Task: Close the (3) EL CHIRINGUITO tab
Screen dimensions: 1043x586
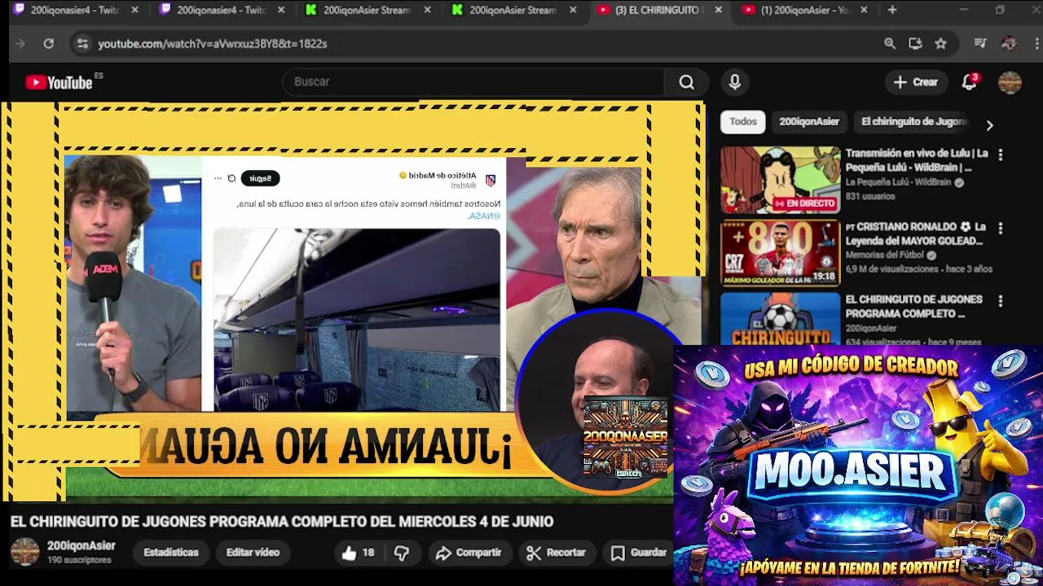Action: 718,10
